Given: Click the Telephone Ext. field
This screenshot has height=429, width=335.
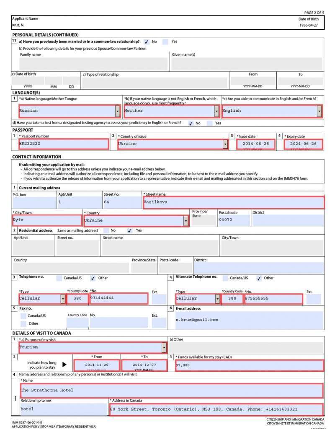Looking at the screenshot, I should tap(159, 300).
